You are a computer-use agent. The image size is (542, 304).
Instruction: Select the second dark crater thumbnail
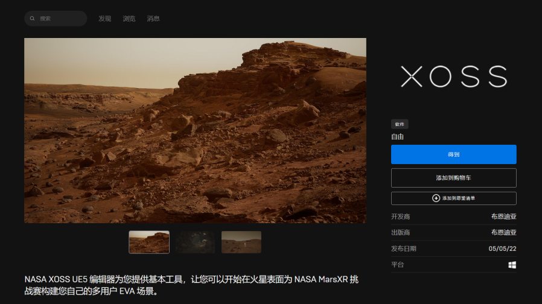click(195, 242)
